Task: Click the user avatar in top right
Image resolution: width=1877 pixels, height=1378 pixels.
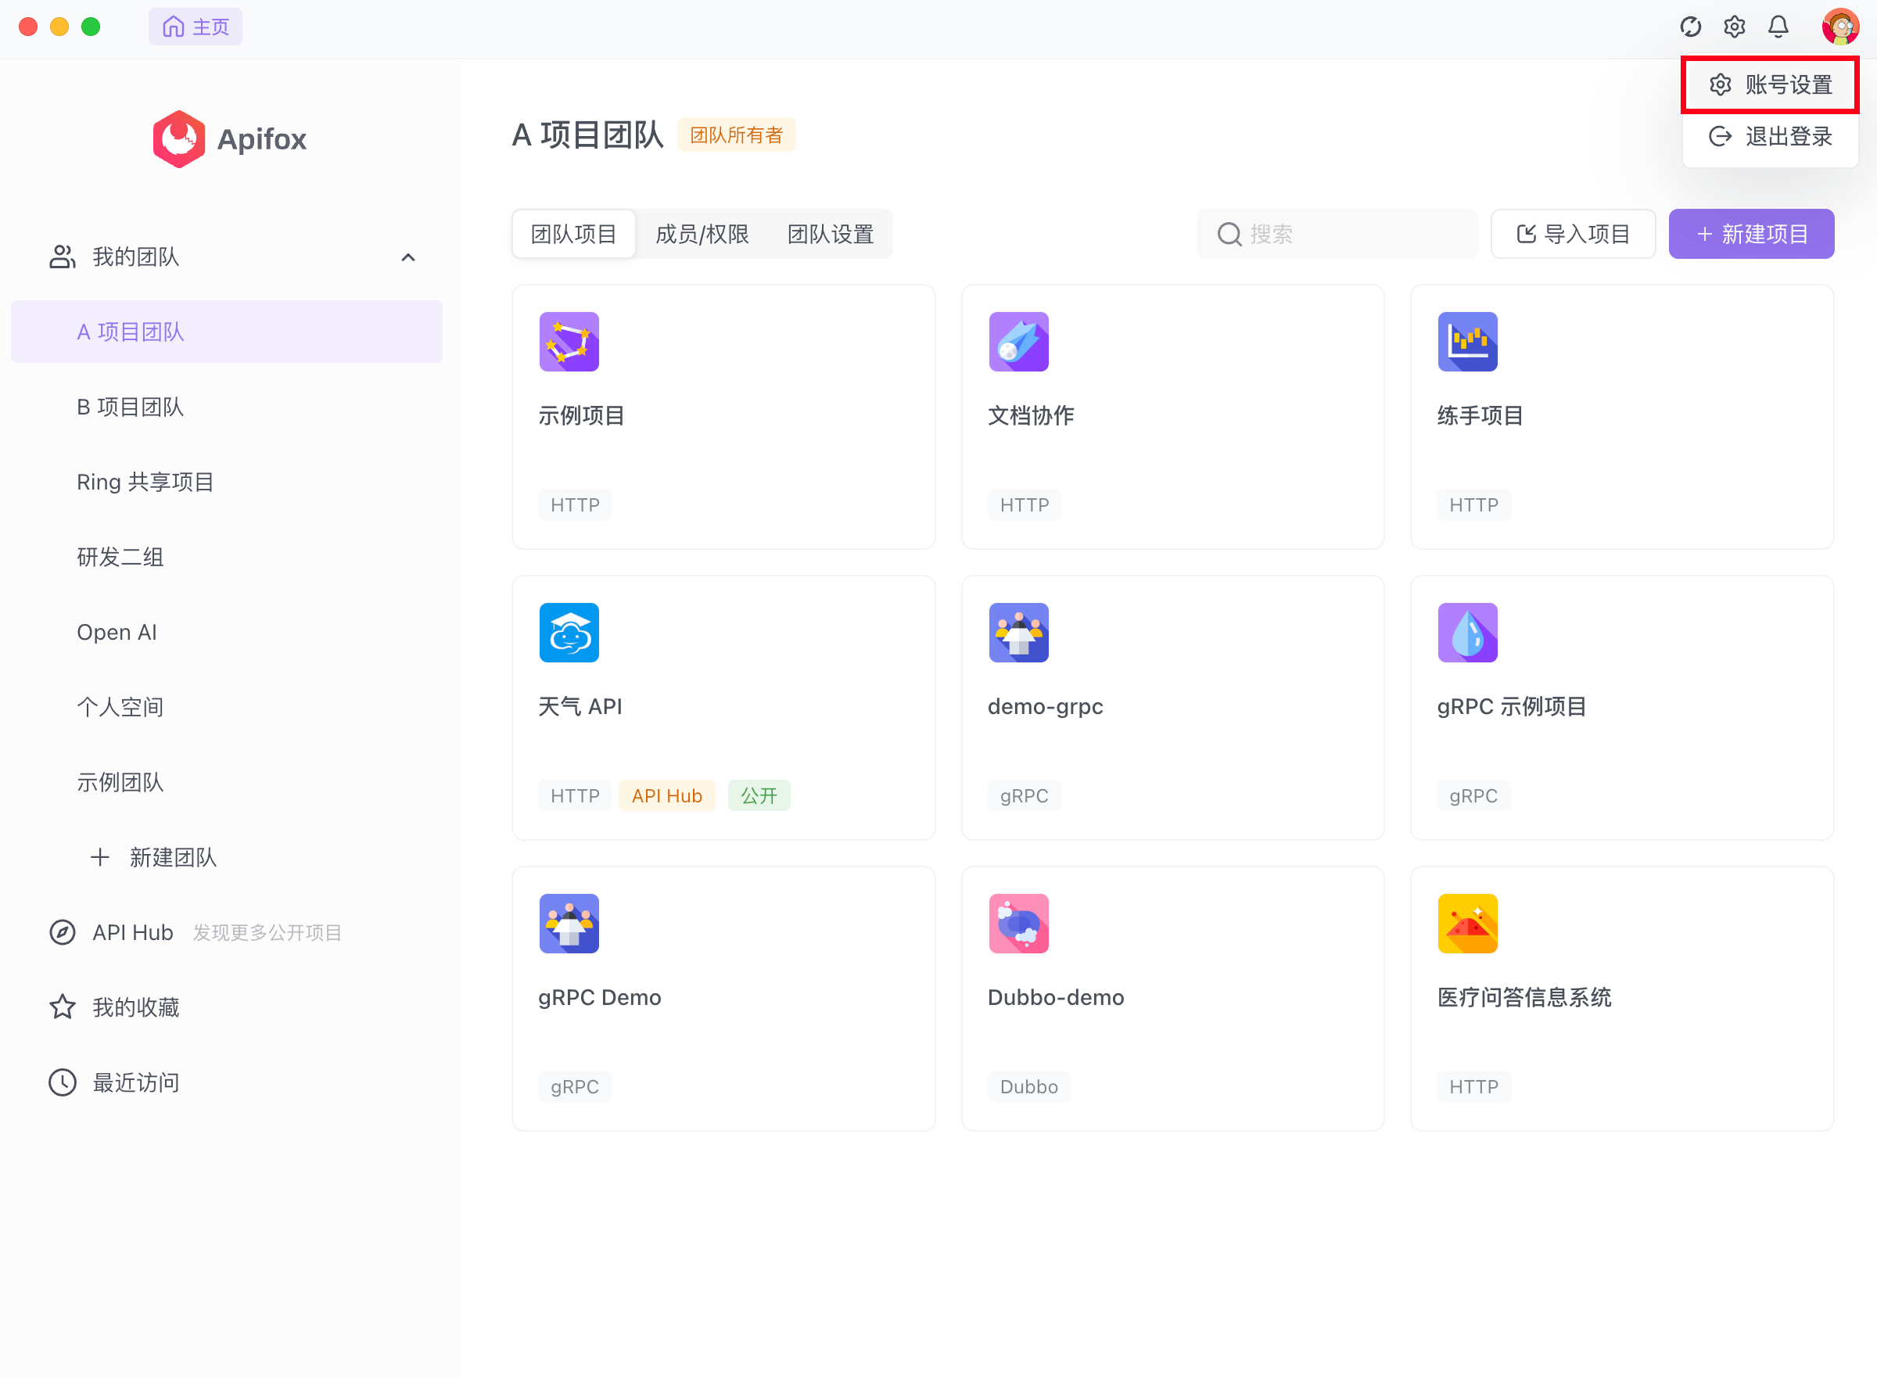Action: [1839, 27]
